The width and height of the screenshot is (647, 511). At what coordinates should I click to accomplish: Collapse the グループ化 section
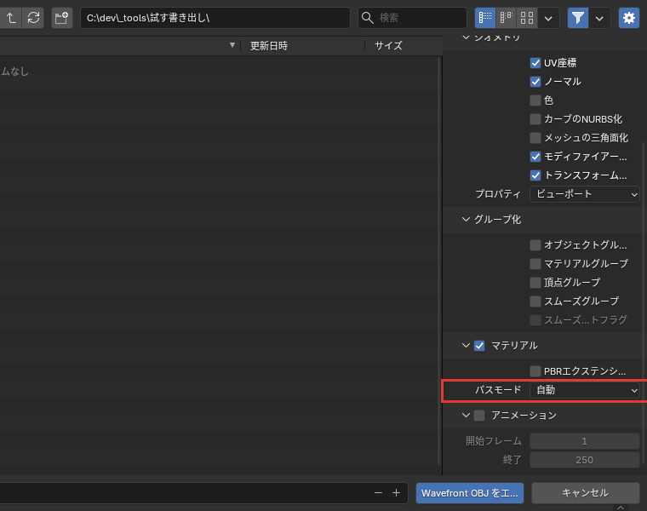click(466, 219)
